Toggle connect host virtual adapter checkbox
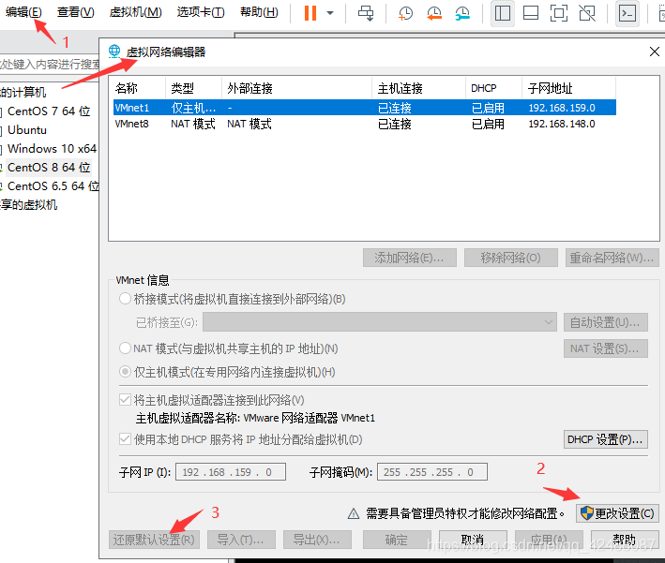The image size is (665, 563). [x=125, y=399]
